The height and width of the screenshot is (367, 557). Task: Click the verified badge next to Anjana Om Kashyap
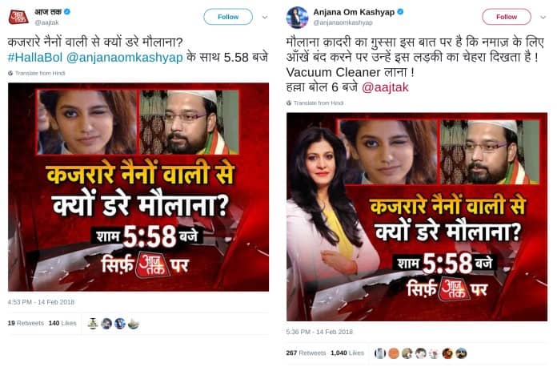[x=400, y=12]
